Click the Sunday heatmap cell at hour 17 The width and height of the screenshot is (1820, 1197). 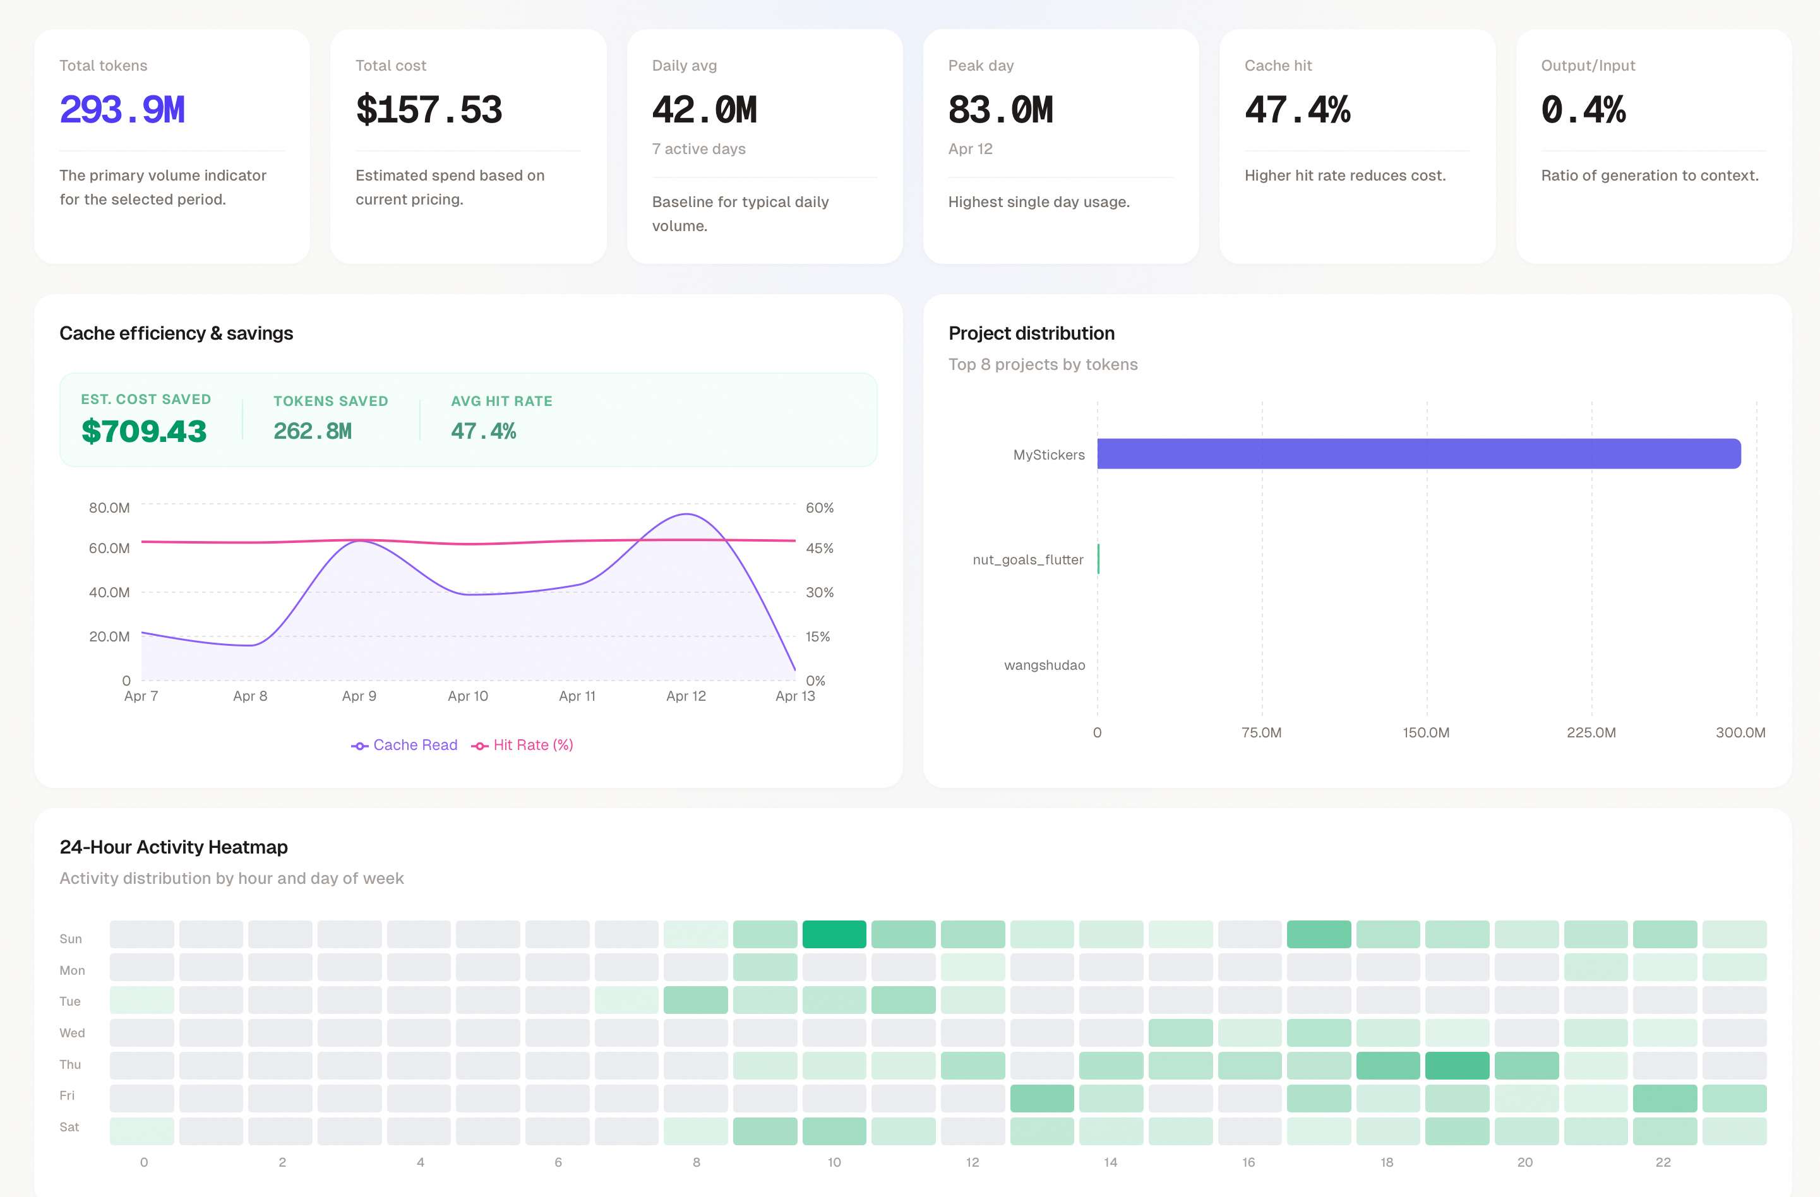pyautogui.click(x=1319, y=934)
